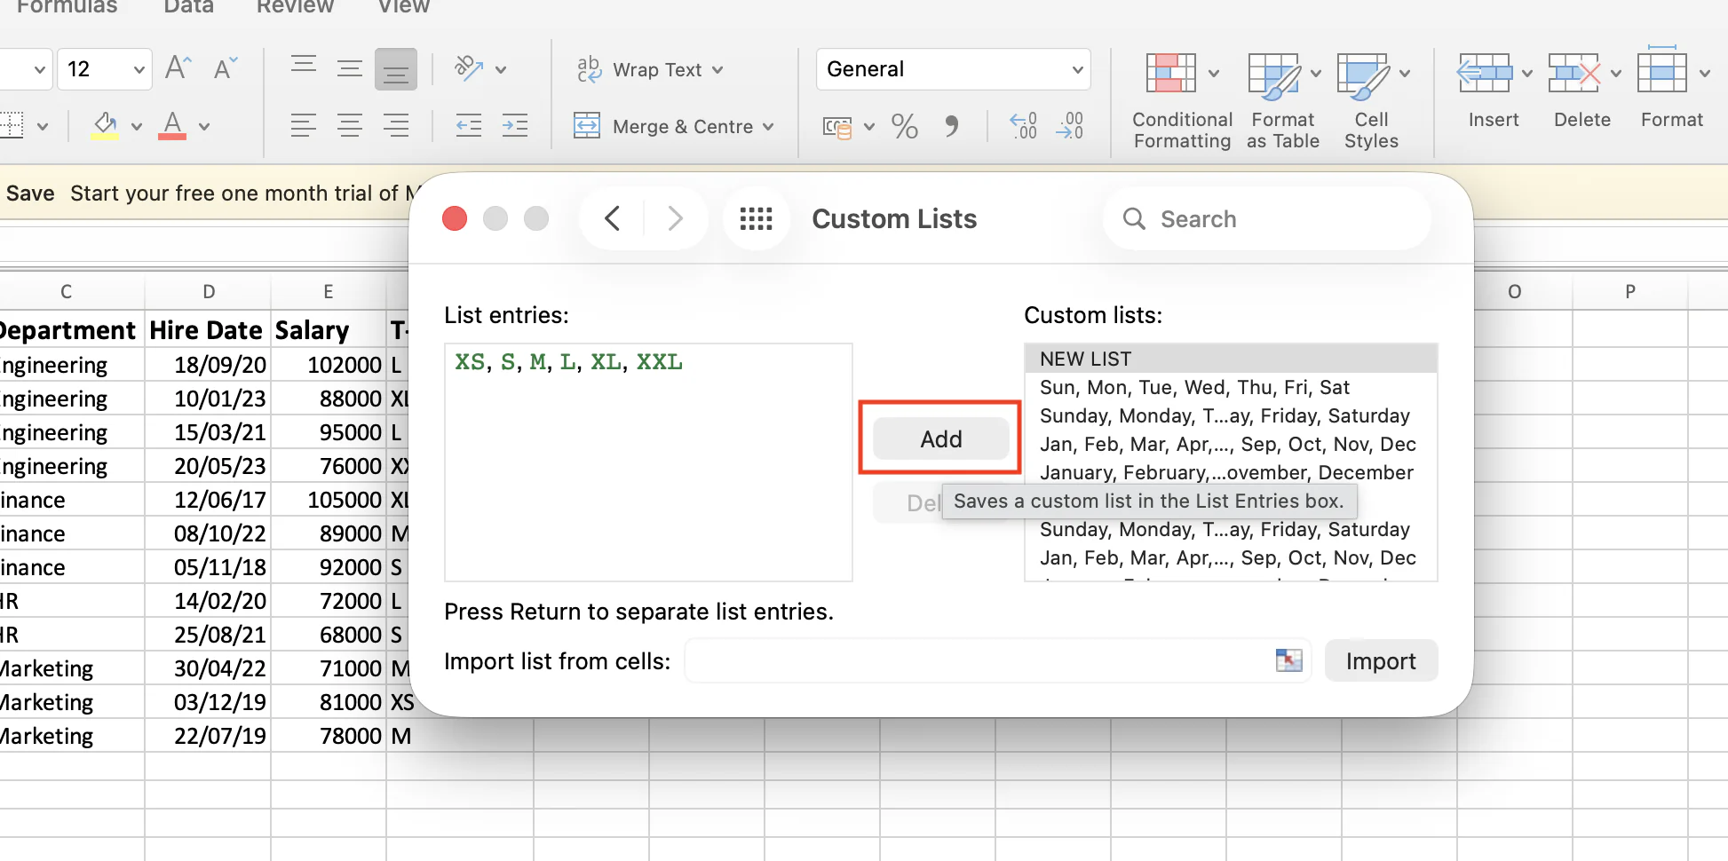Click hire date cell 22/07/19
This screenshot has width=1728, height=861.
tap(207, 736)
